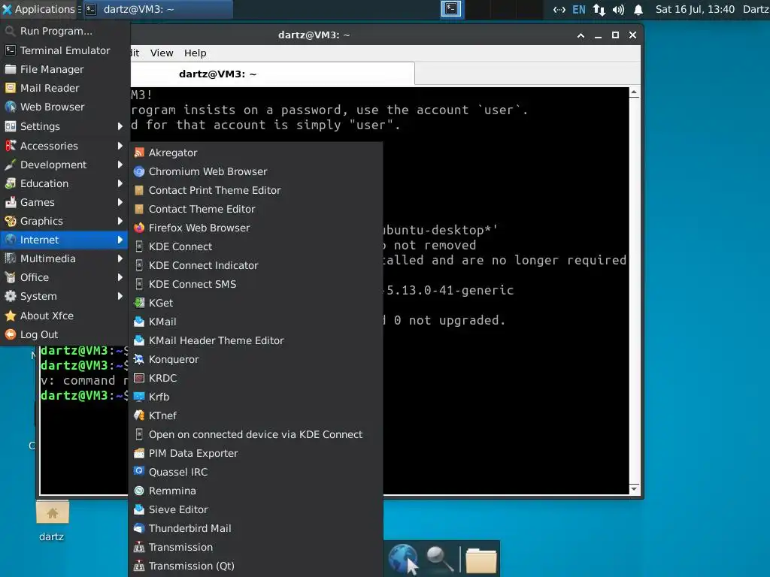
Task: Open About Xfce entry
Action: click(x=64, y=316)
